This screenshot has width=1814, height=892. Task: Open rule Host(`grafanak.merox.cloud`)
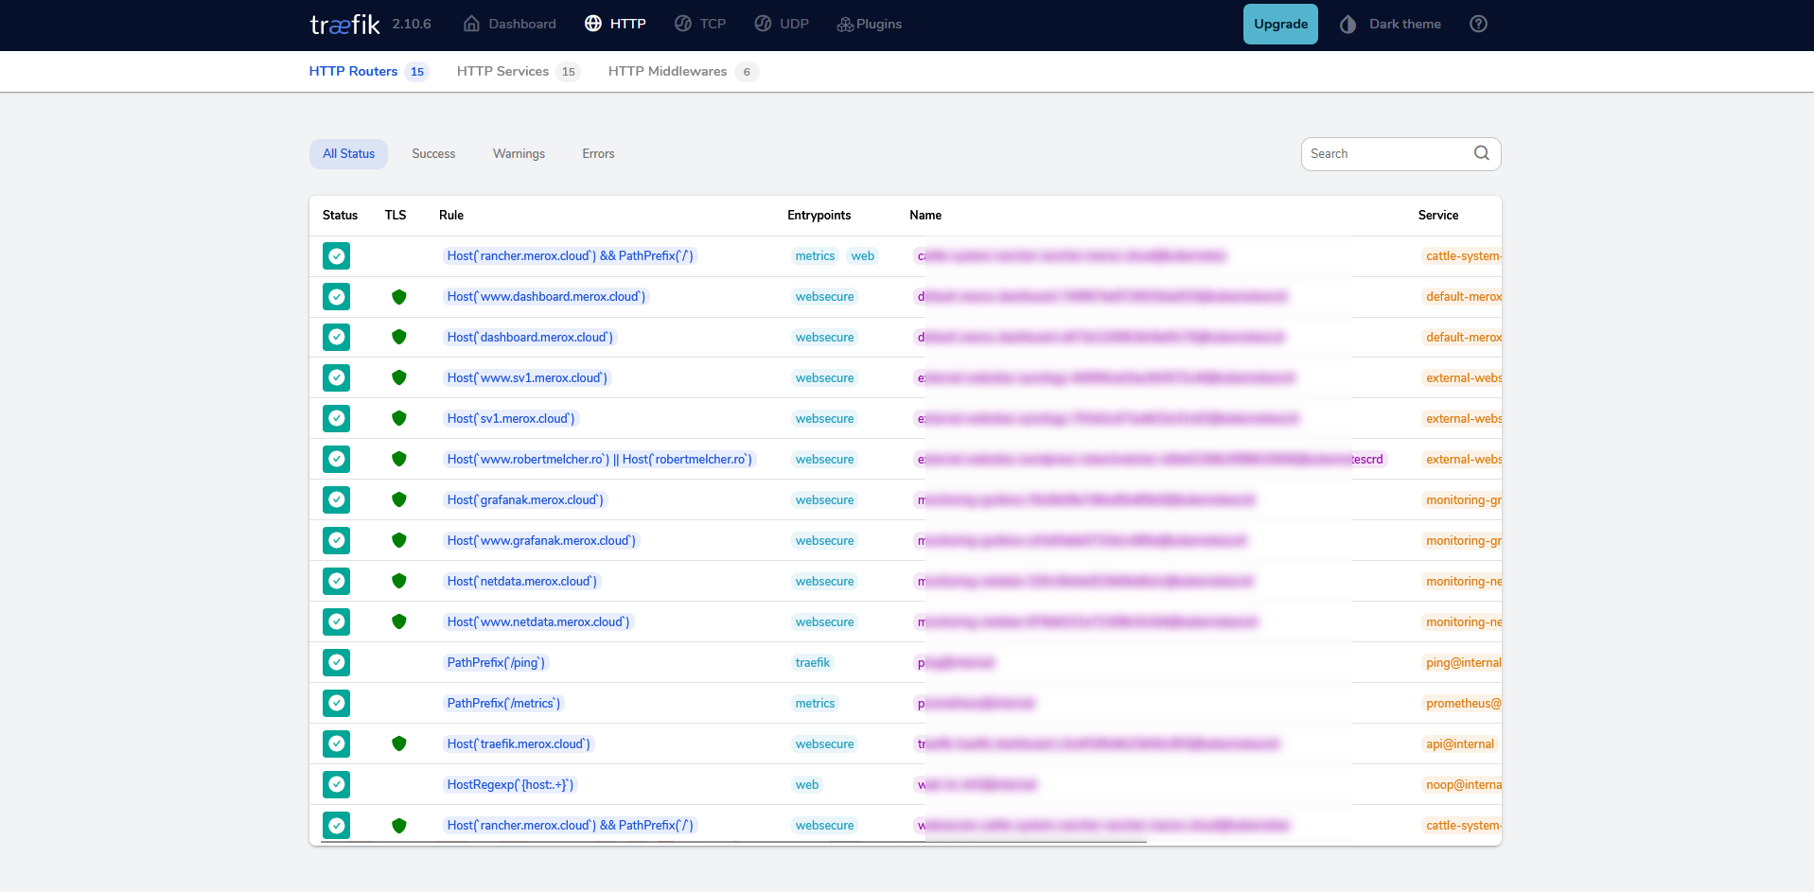(525, 499)
